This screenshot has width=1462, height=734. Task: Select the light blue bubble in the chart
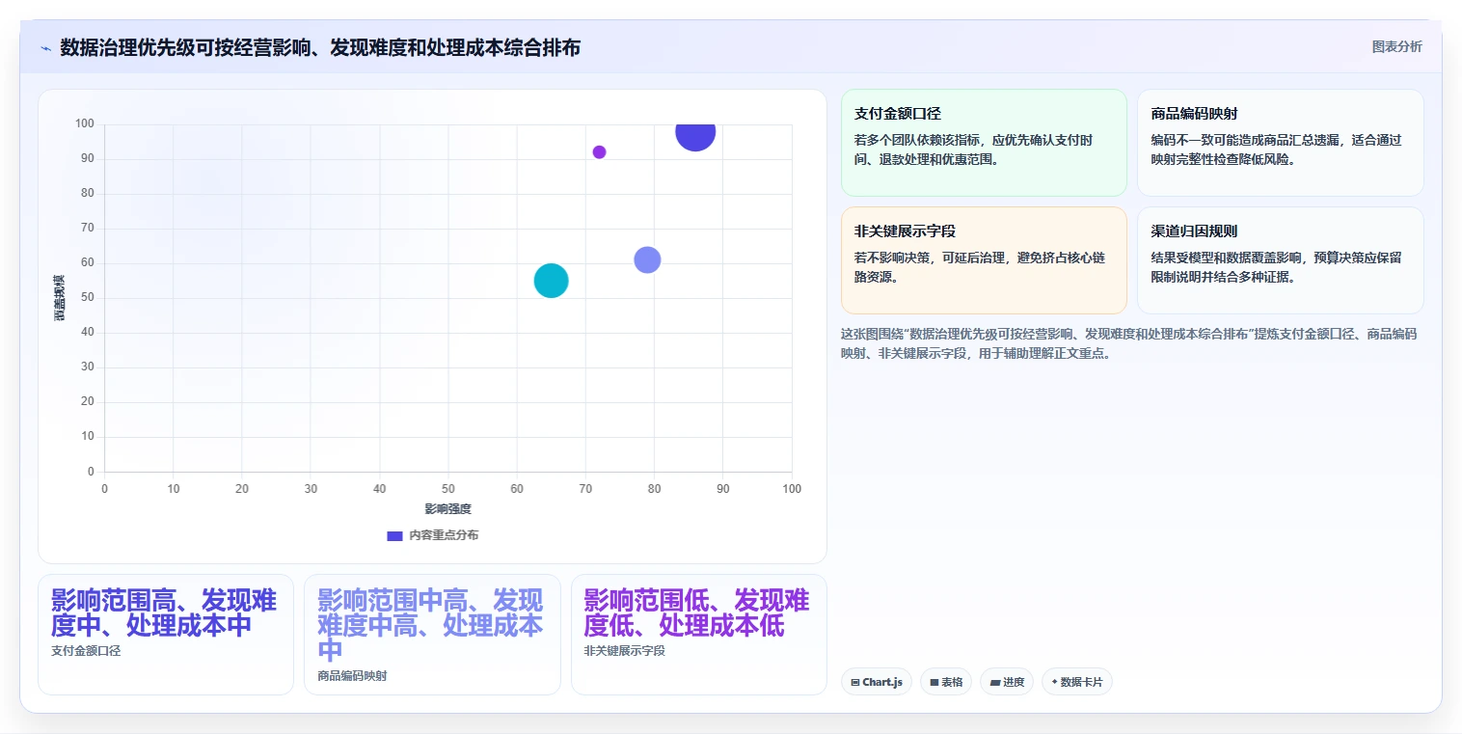click(647, 260)
